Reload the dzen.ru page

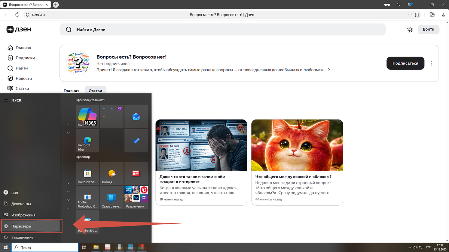click(17, 15)
